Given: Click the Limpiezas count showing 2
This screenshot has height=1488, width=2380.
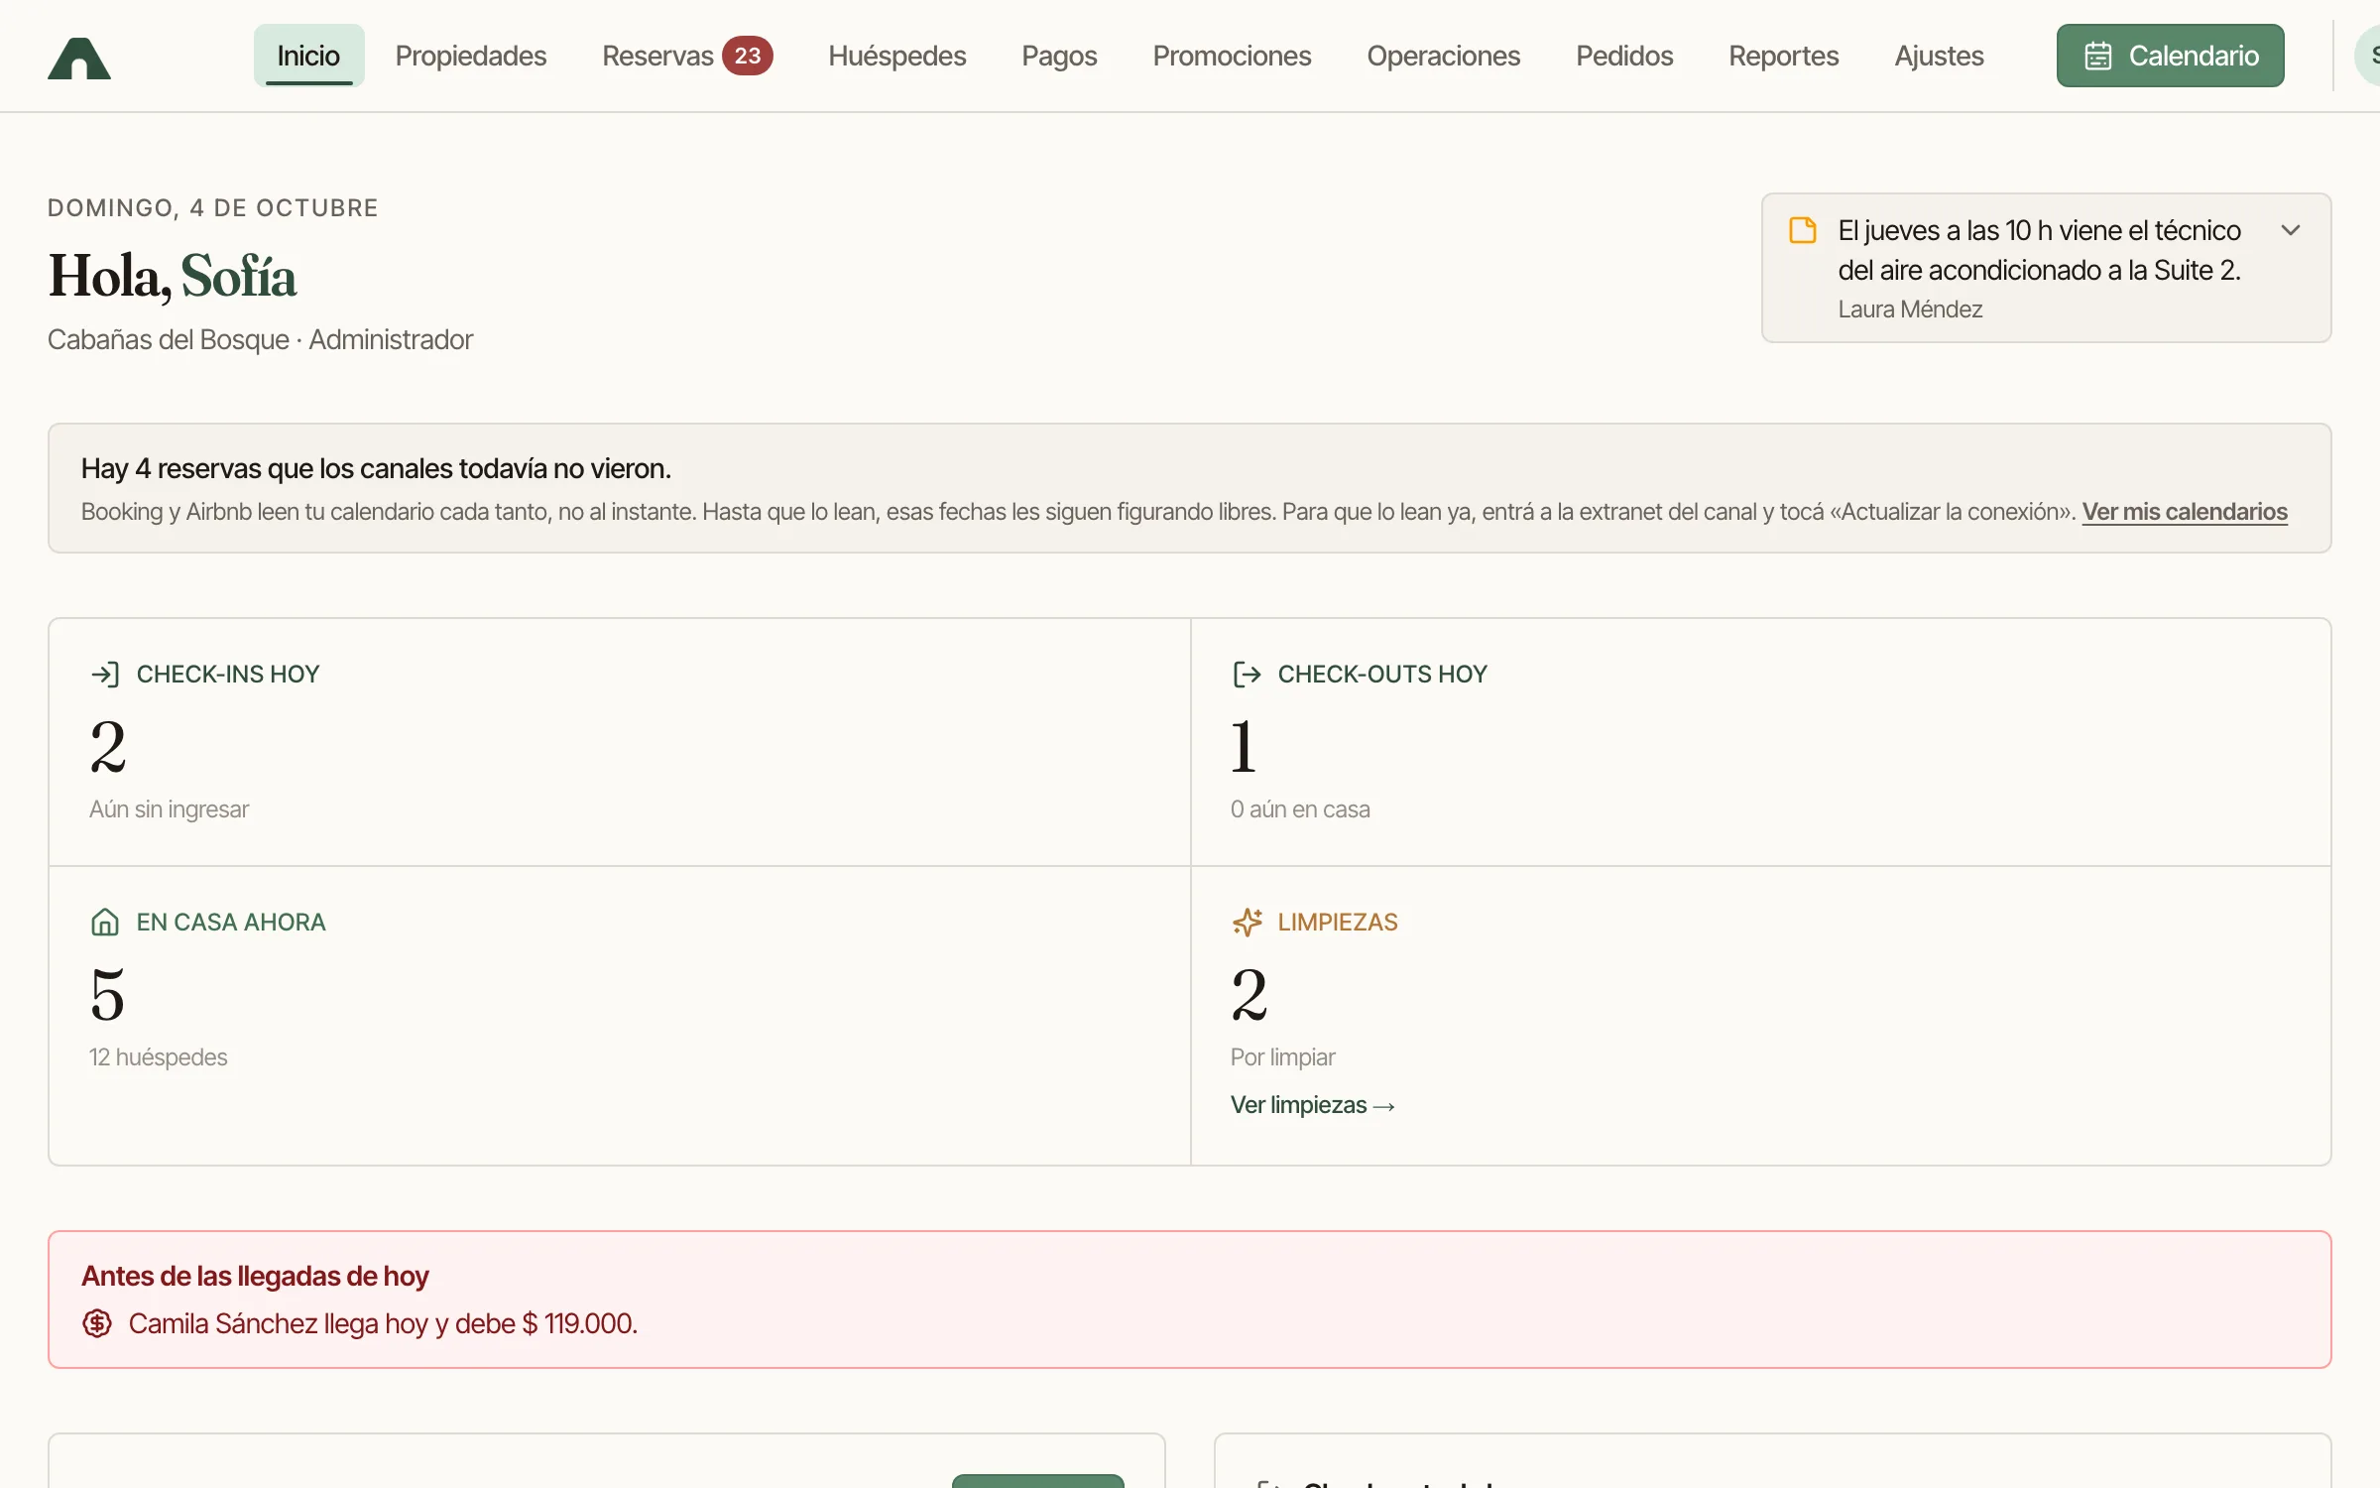Looking at the screenshot, I should pos(1249,995).
